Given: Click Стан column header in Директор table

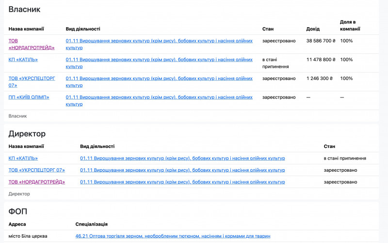Looking at the screenshot, I should [329, 146].
